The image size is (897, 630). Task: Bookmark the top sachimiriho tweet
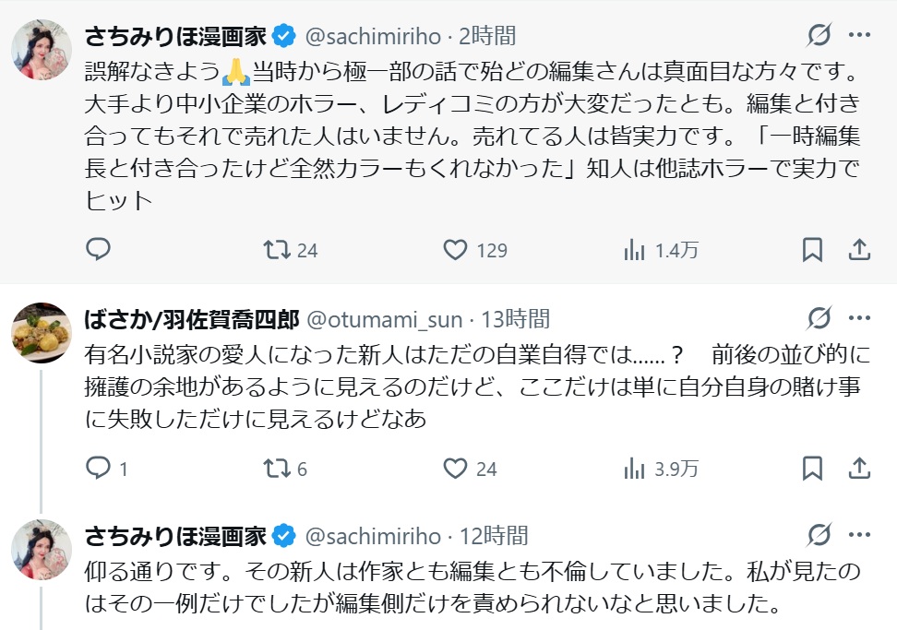812,249
